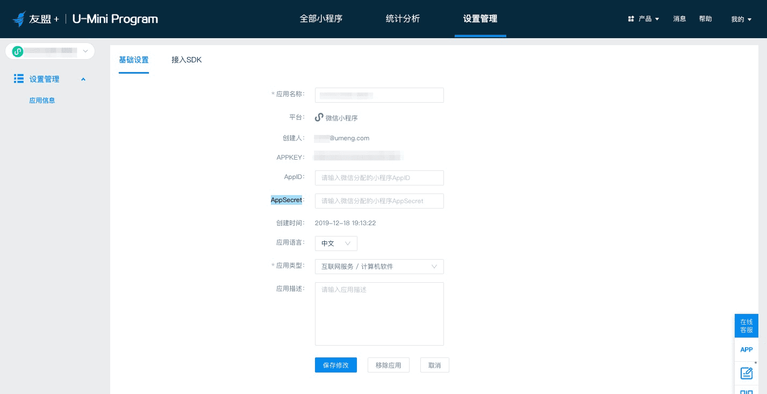
Task: Click the list icon beside 设置管理 in sidebar
Action: tap(19, 79)
